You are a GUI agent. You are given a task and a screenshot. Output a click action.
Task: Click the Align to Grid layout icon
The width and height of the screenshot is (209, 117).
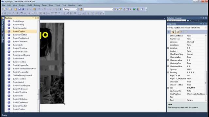[x=5, y=13]
